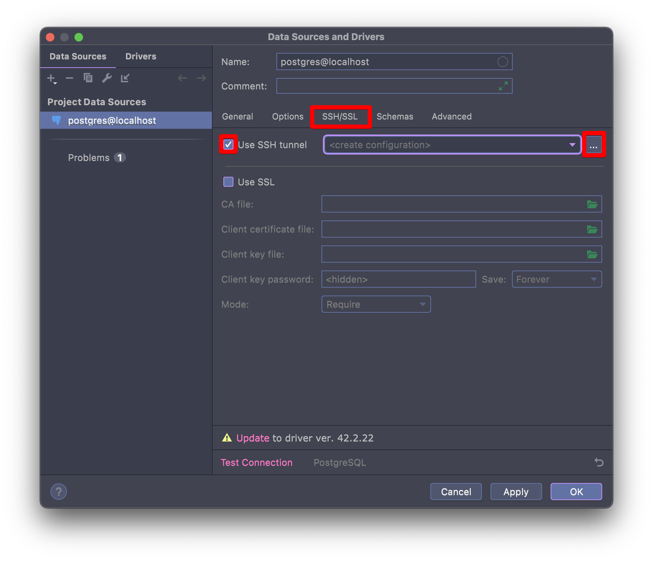The height and width of the screenshot is (561, 653).
Task: Open the Schemas tab
Action: pos(395,117)
